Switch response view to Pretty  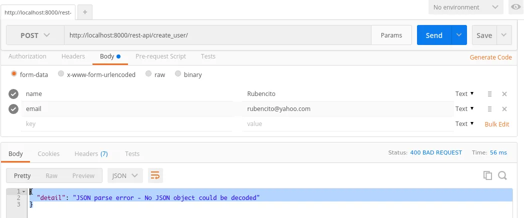tap(22, 175)
